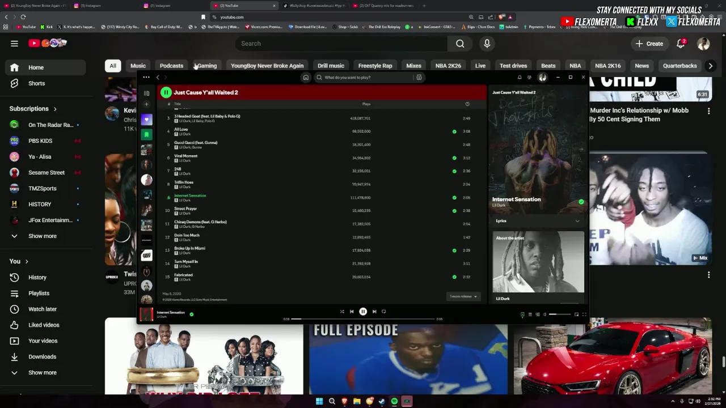Viewport: 726px width, 408px height.
Task: Open Connect to a device icon
Action: 538,314
